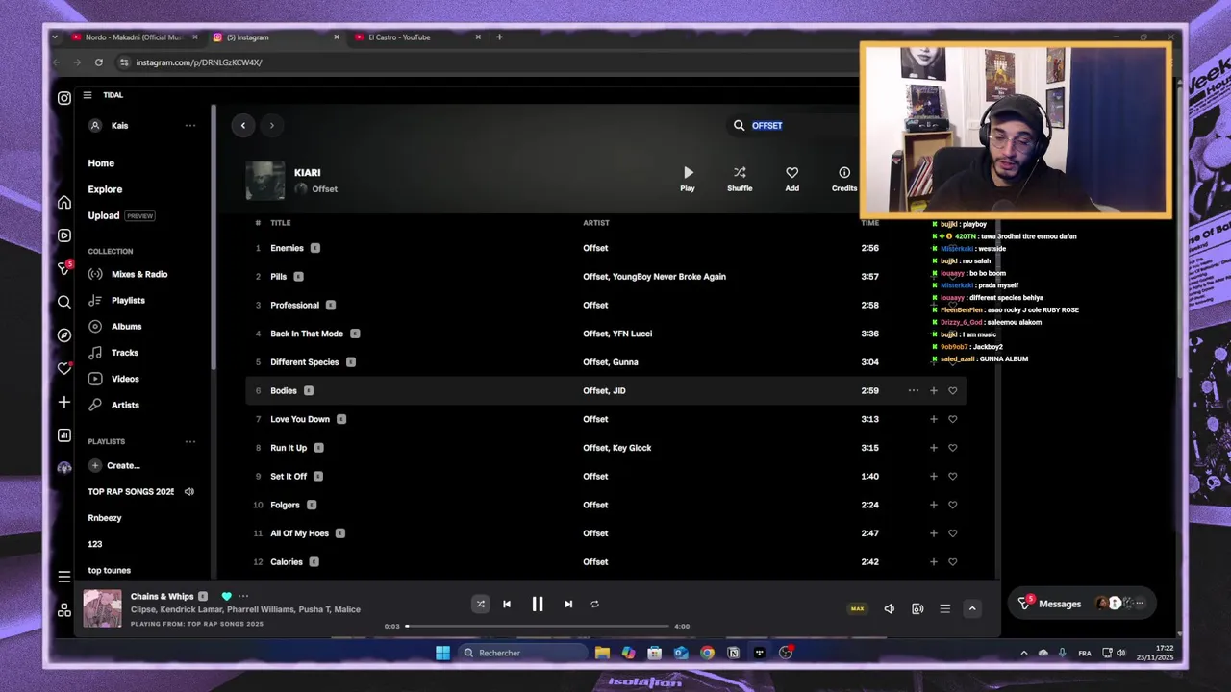
Task: Open Upload in TIDAL sidebar
Action: [x=104, y=215]
